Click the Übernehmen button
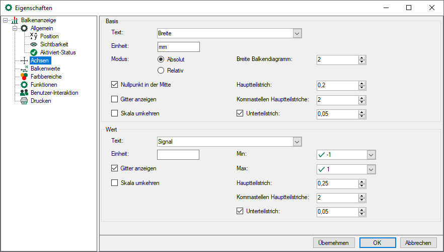Image resolution: width=444 pixels, height=252 pixels. (333, 242)
